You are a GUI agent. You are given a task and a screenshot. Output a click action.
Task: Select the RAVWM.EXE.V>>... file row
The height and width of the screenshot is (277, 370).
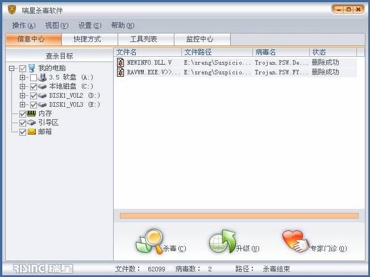[x=236, y=72]
